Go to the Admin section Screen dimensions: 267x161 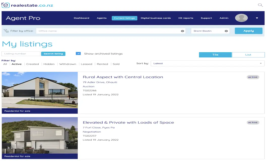pos(224,18)
